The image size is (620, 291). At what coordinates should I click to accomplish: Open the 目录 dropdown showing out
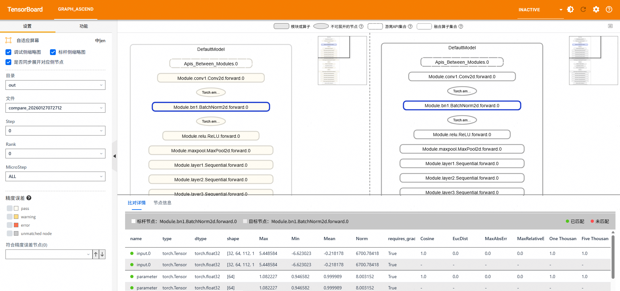click(x=55, y=85)
